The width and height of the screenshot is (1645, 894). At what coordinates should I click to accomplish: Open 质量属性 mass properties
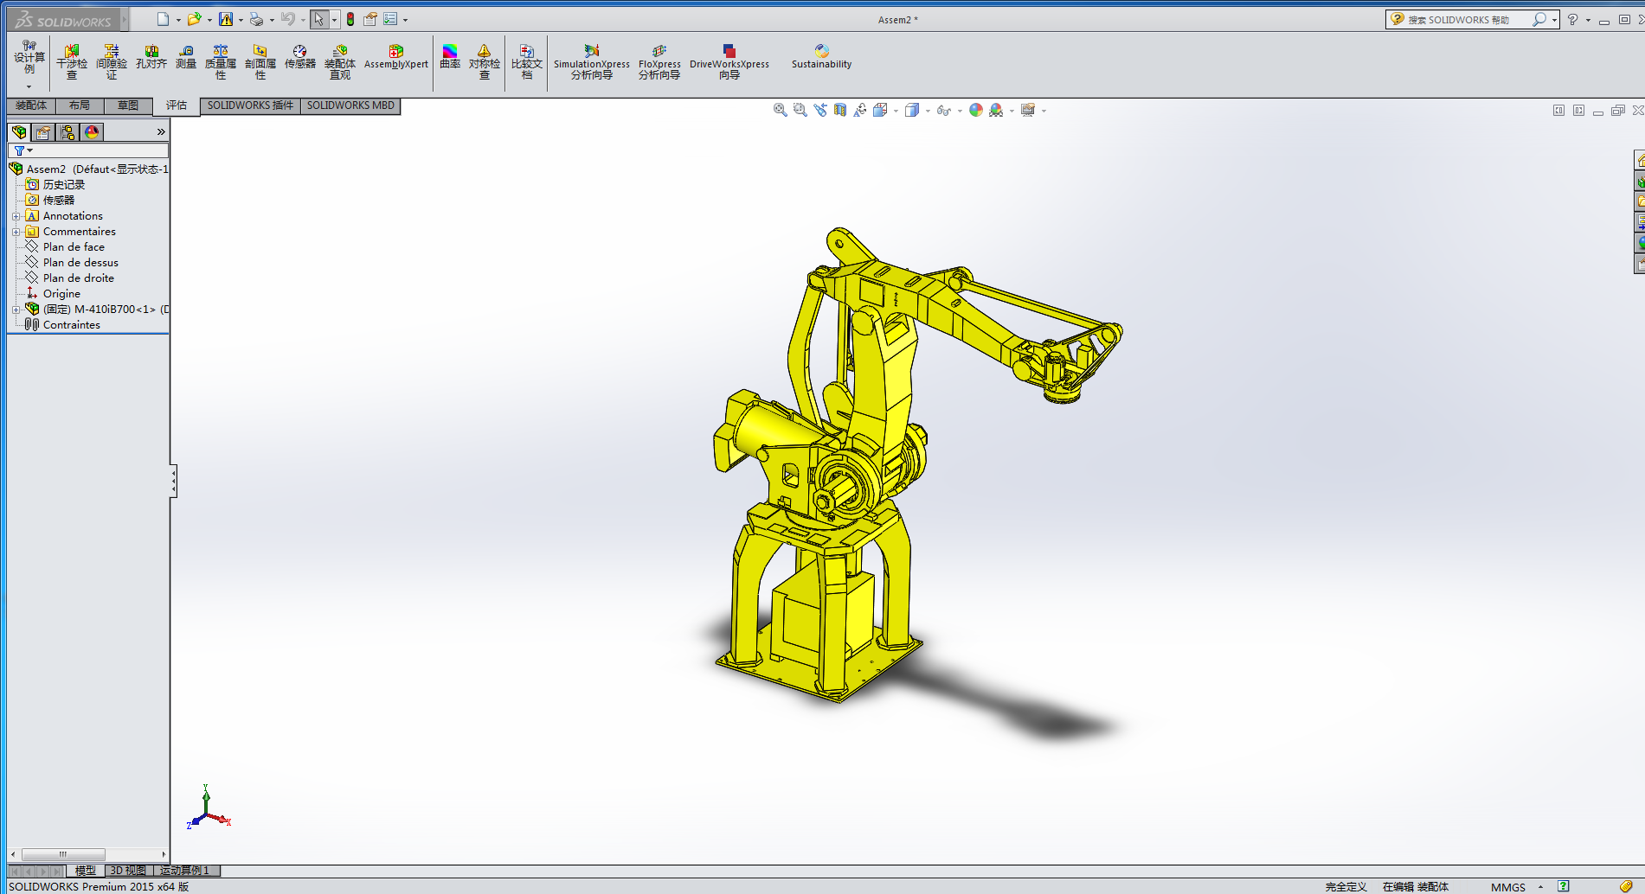(221, 61)
